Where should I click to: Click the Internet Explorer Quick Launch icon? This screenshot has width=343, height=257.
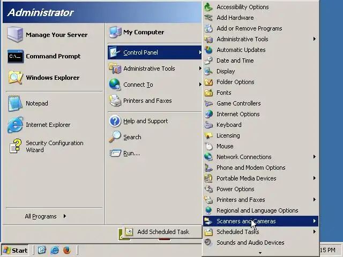55,250
